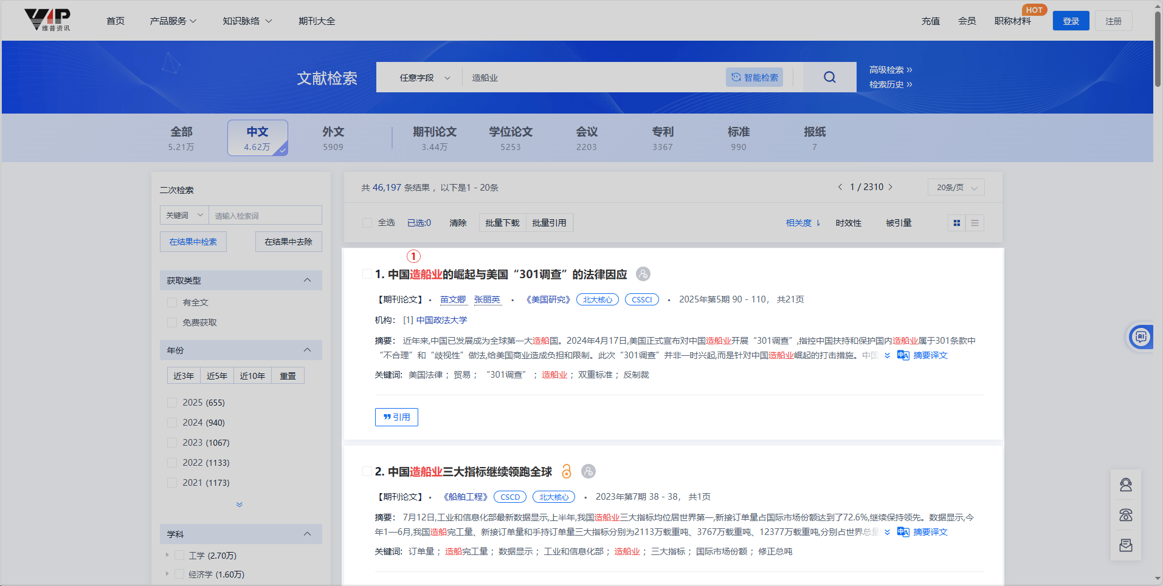Go to previous results page arrow
1163x586 pixels.
[x=840, y=187]
